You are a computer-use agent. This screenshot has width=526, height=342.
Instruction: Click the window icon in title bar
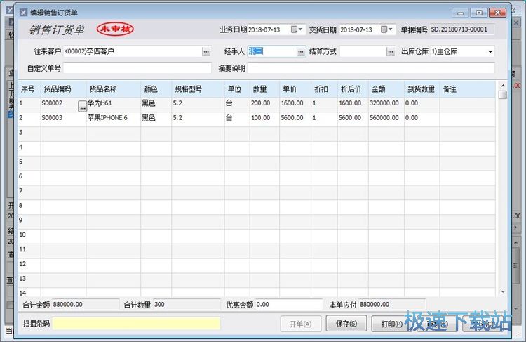coord(22,13)
